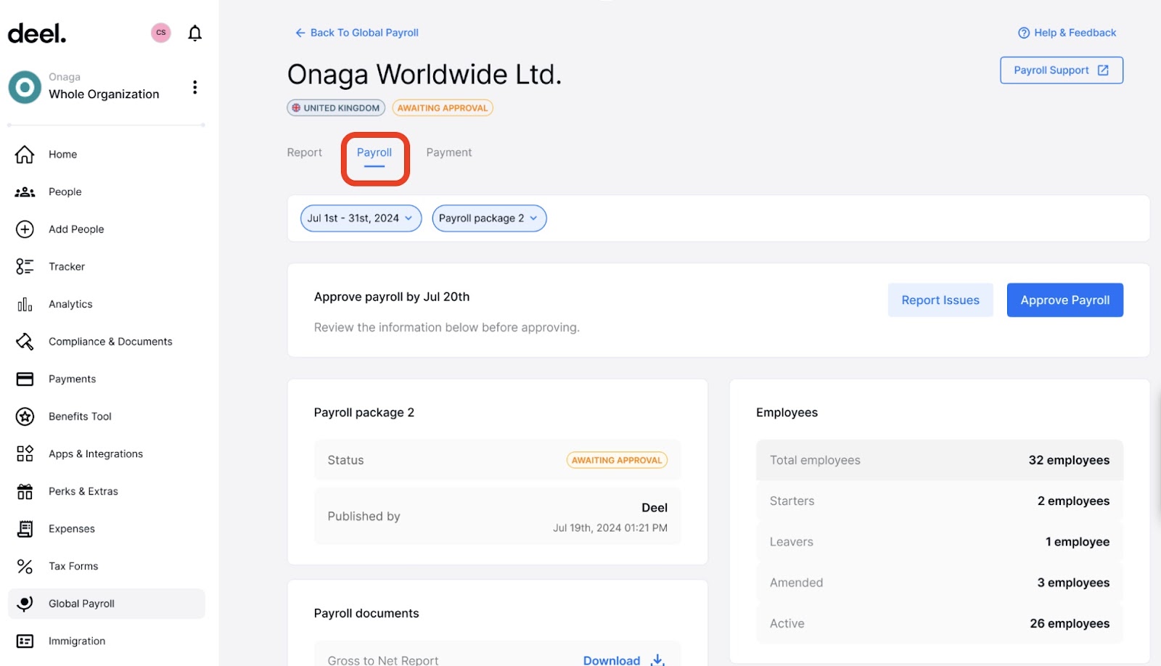Click the Expenses receipt icon
Image resolution: width=1161 pixels, height=666 pixels.
point(25,529)
